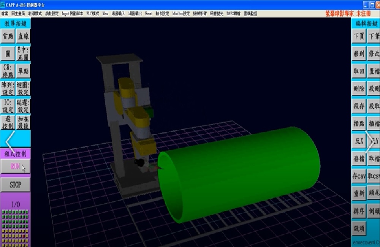Click the 首點 teach button
The width and height of the screenshot is (380, 247).
[8, 36]
